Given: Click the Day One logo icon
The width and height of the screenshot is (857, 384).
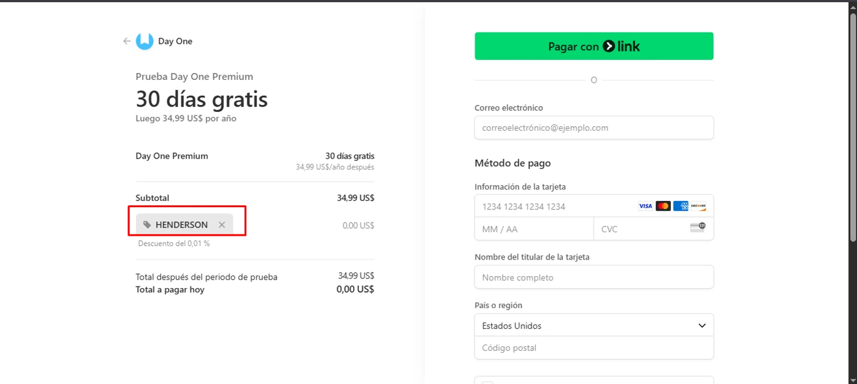Looking at the screenshot, I should point(145,41).
